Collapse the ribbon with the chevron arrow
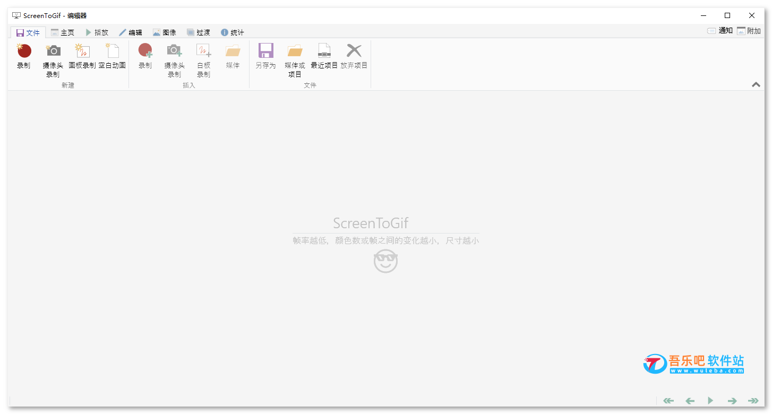Image resolution: width=772 pixels, height=414 pixels. [x=756, y=84]
